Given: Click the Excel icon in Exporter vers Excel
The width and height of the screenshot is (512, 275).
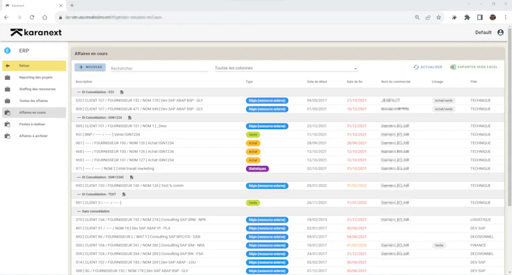Looking at the screenshot, I should [x=453, y=67].
